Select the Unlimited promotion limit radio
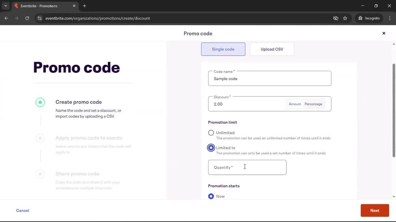The height and width of the screenshot is (222, 396). click(x=211, y=133)
